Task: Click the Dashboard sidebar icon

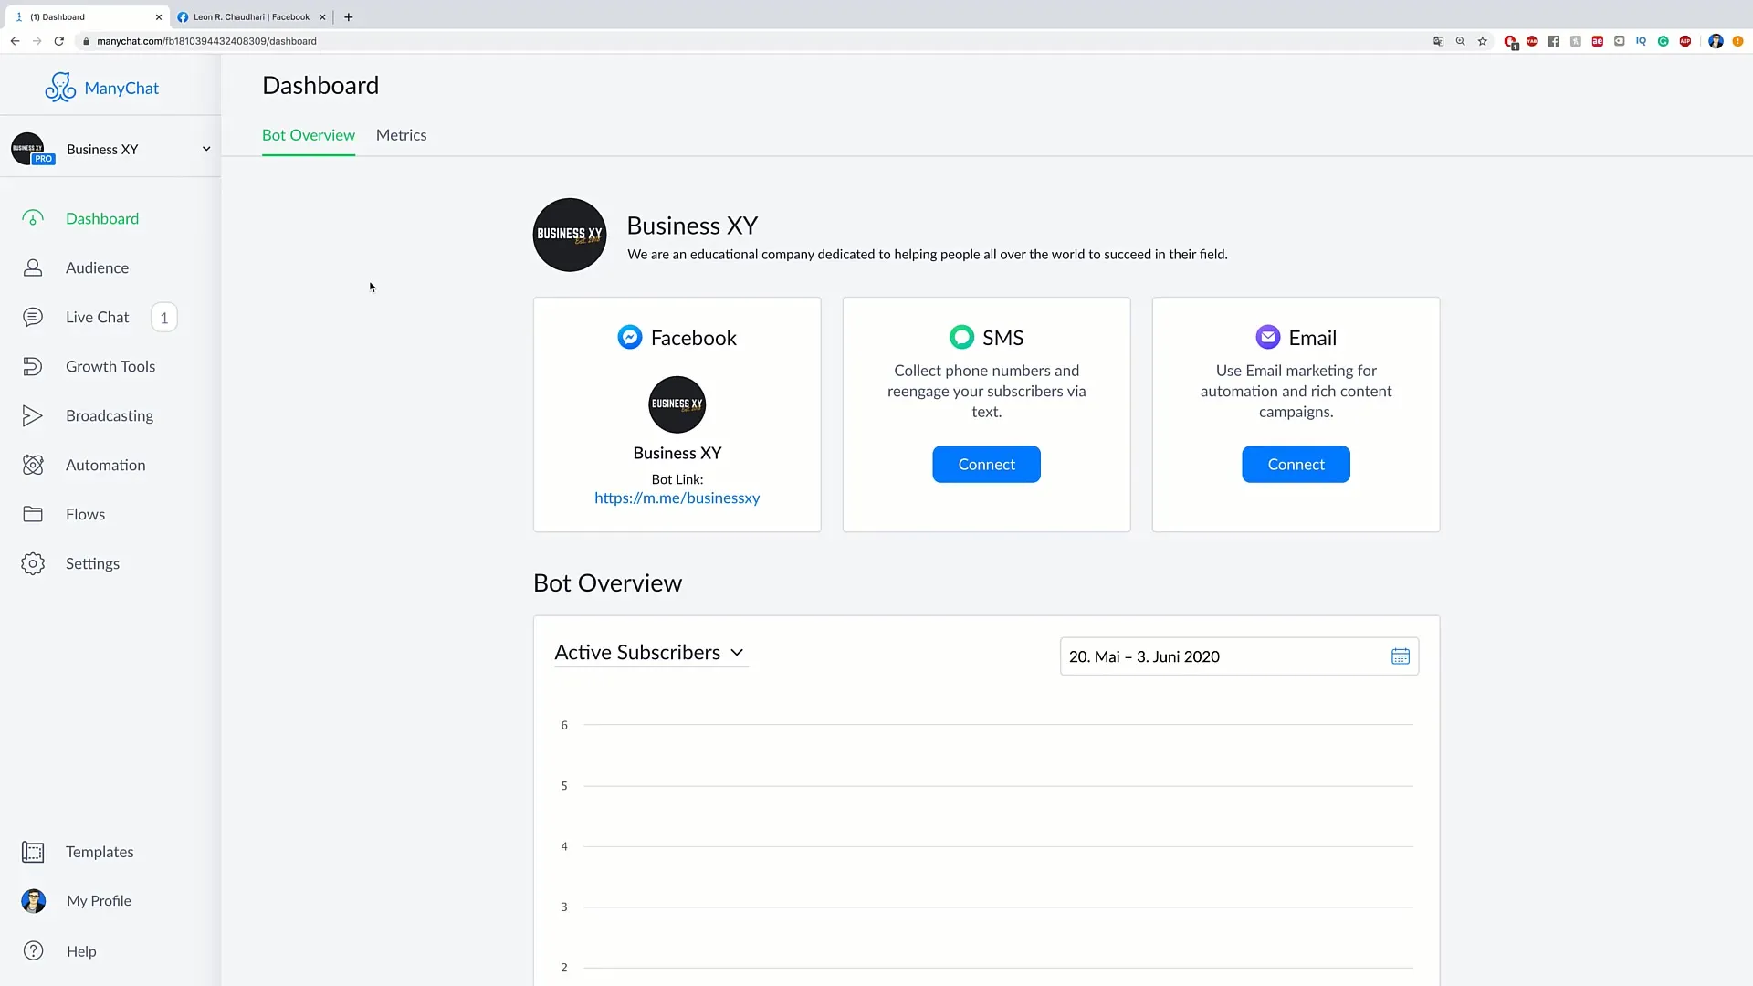Action: point(33,218)
